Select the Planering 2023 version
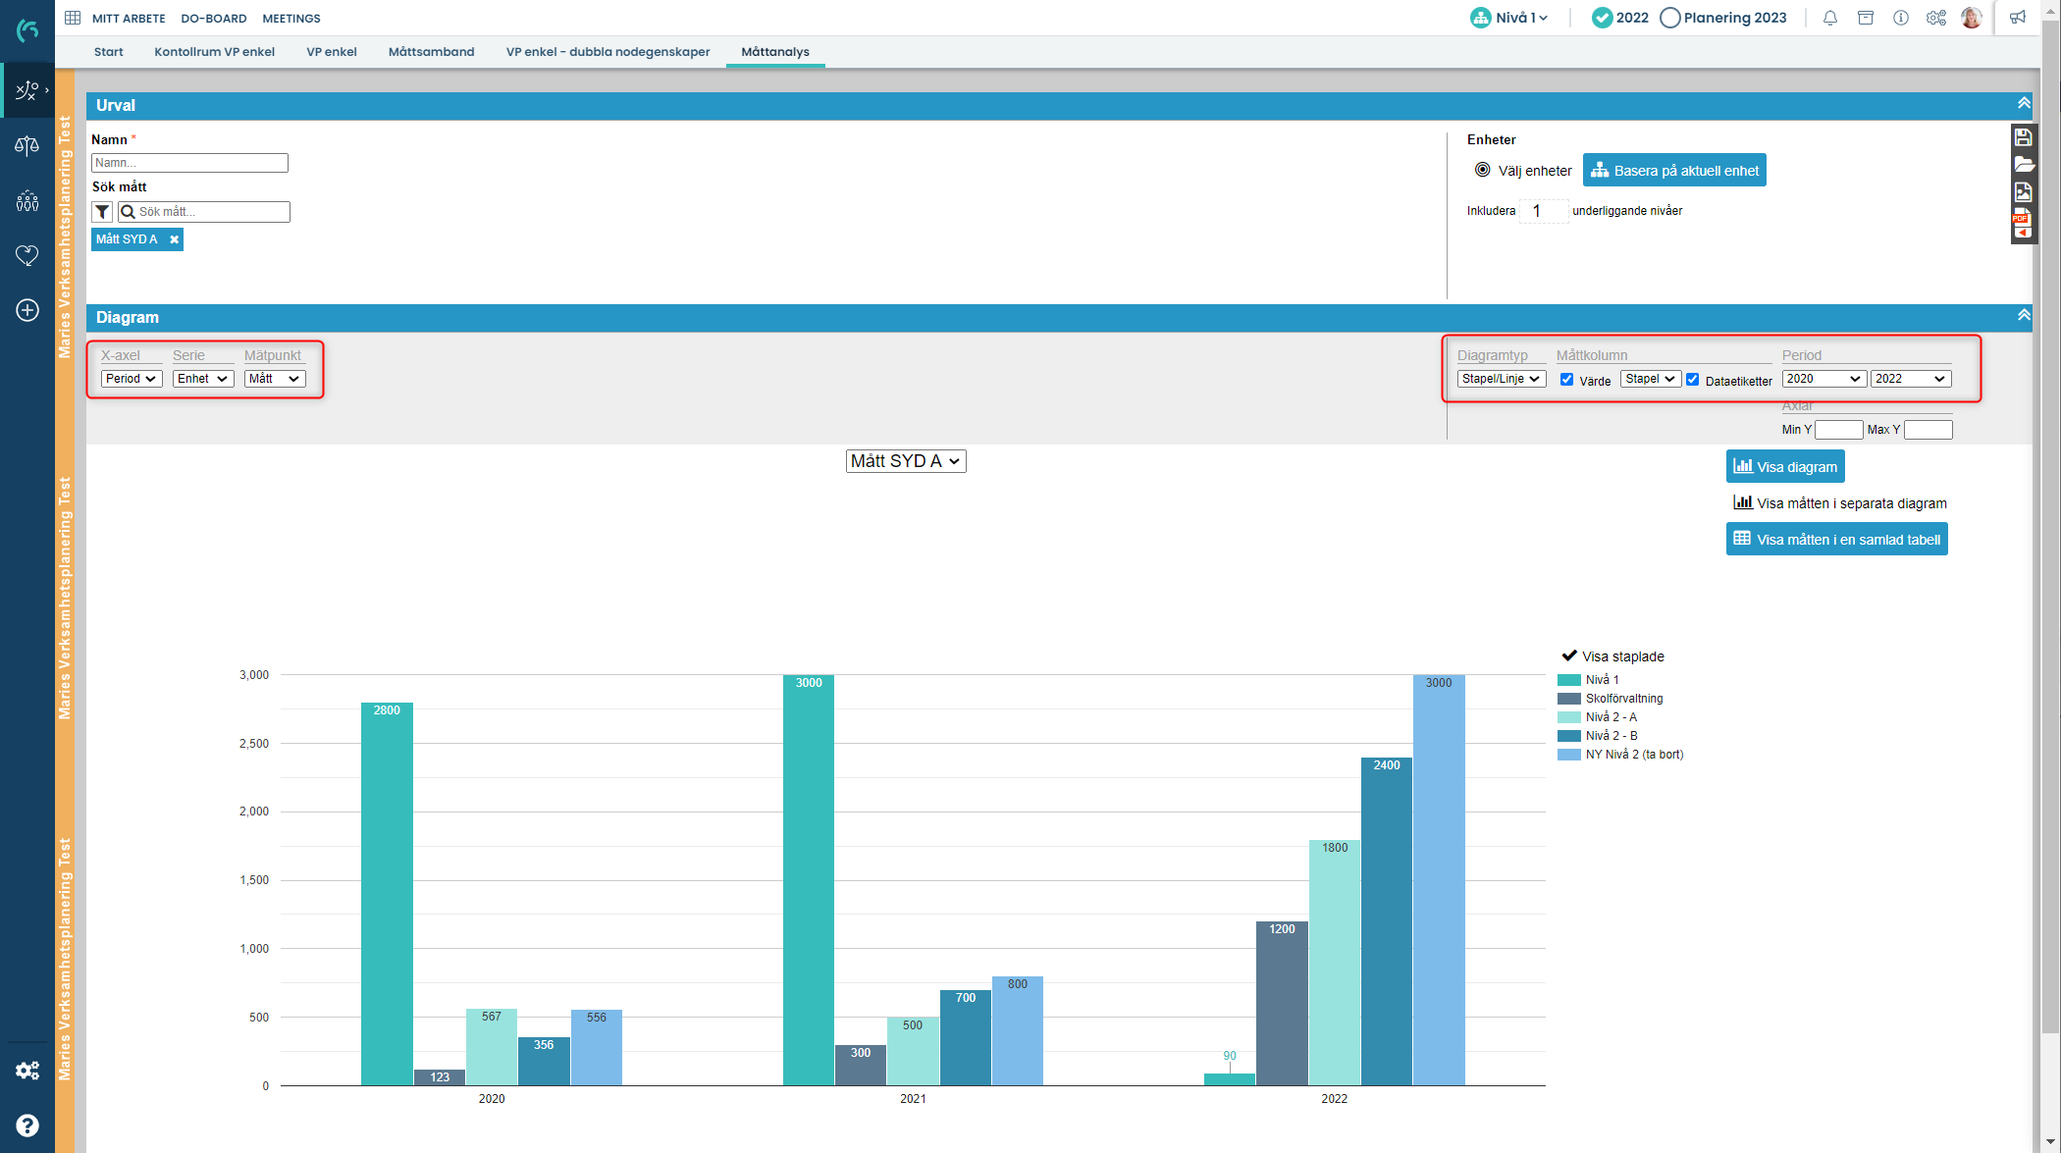Viewport: 2061px width, 1153px height. pos(1669,18)
